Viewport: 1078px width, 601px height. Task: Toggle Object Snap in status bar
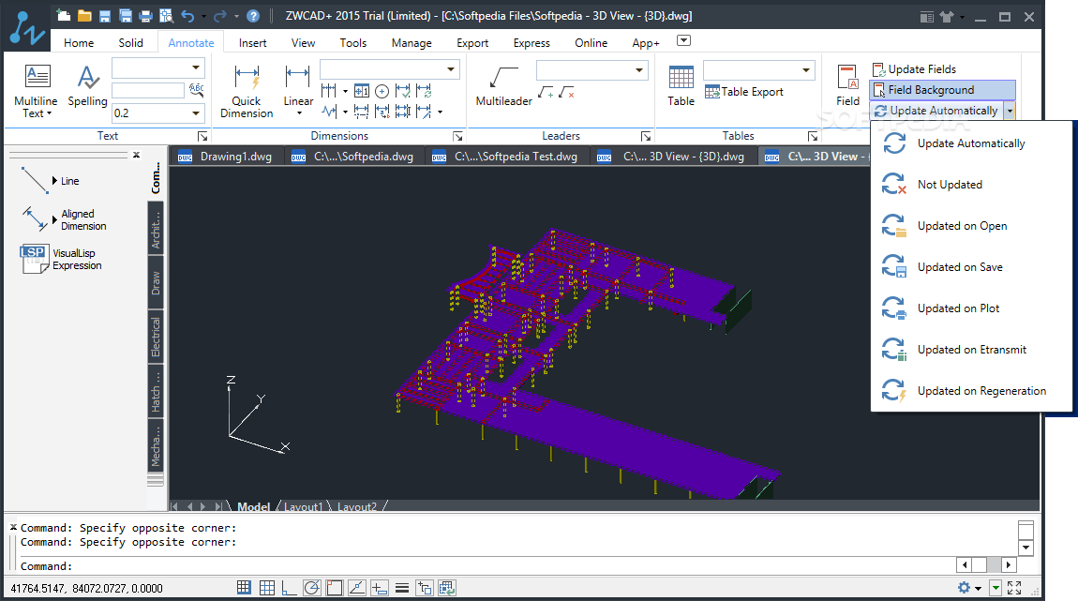[334, 587]
